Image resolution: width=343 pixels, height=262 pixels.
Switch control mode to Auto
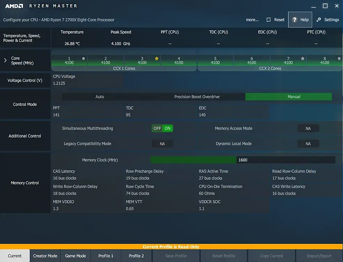coord(100,97)
